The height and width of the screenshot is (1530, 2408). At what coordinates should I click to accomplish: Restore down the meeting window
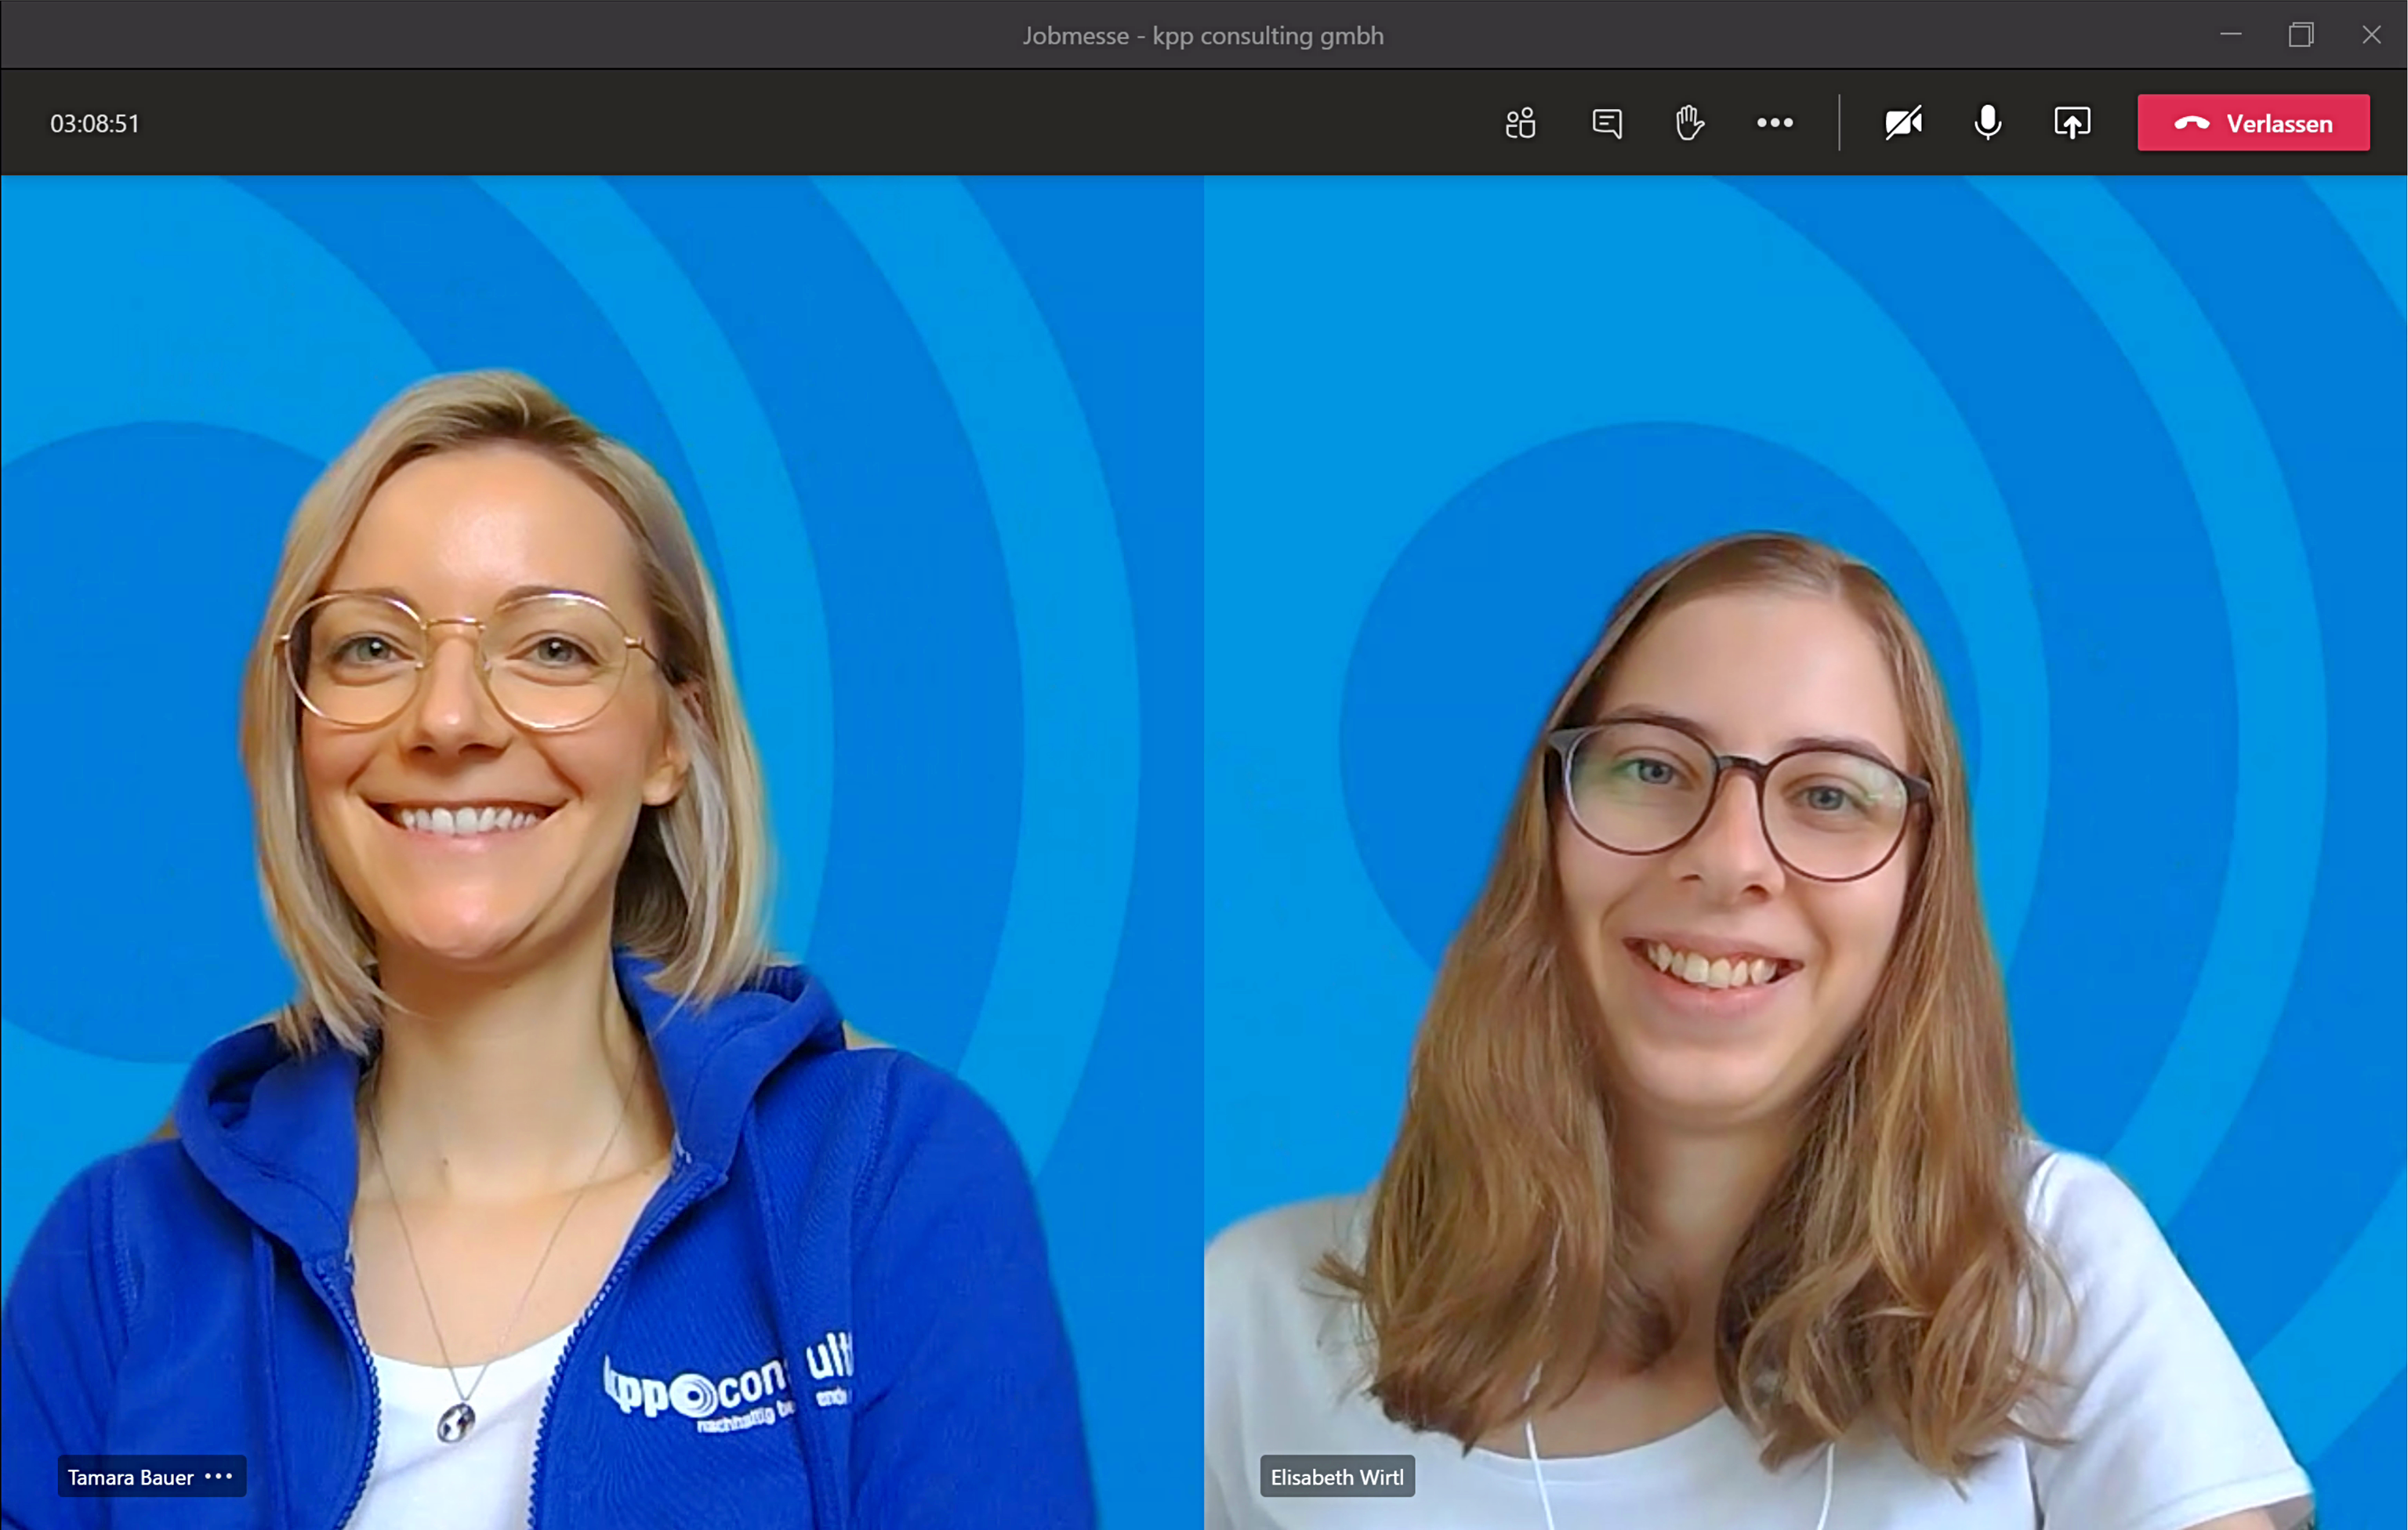(x=2301, y=35)
